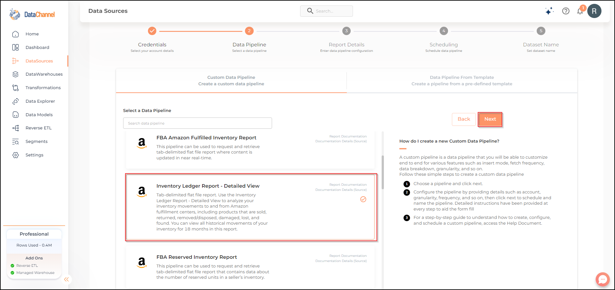Open the Data Explorer icon

(x=15, y=101)
